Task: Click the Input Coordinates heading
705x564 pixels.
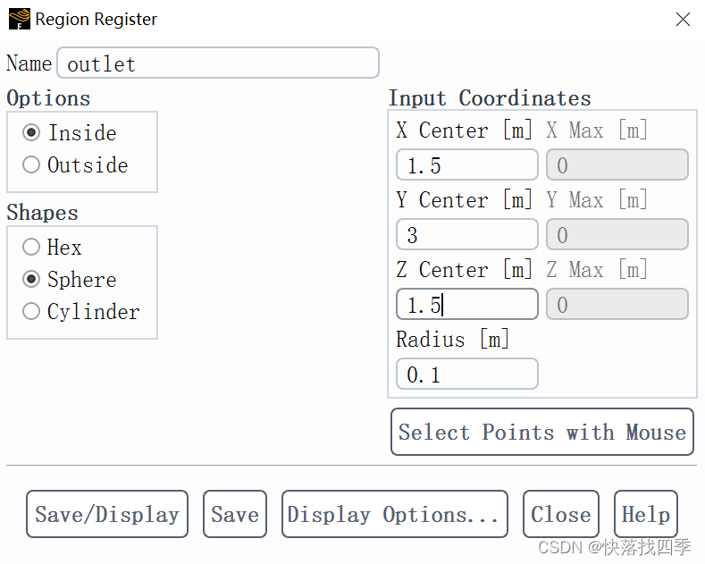Action: (490, 98)
